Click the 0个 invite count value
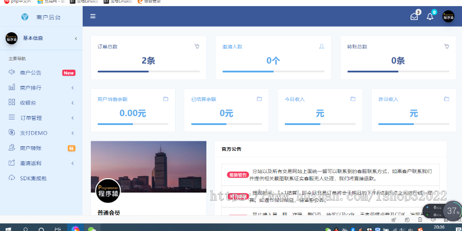This screenshot has height=231, width=462. pyautogui.click(x=273, y=60)
